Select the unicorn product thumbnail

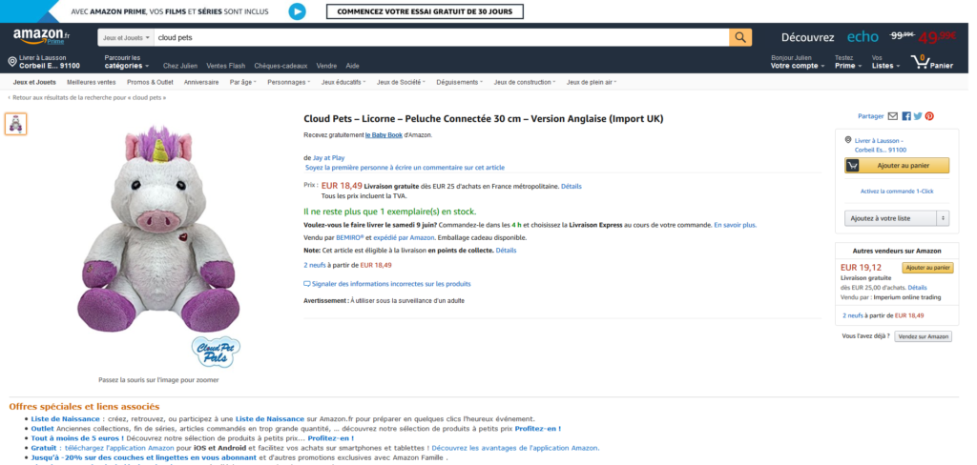pyautogui.click(x=16, y=124)
